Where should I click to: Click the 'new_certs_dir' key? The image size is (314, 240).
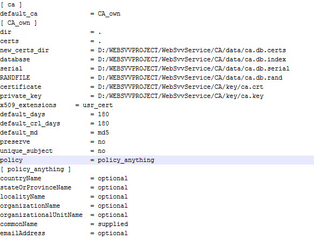pos(24,51)
